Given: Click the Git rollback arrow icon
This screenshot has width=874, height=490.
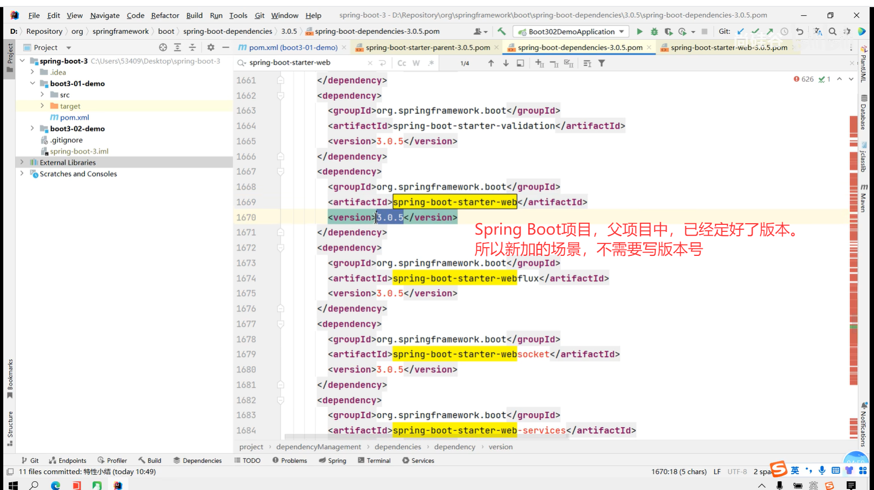Looking at the screenshot, I should 799,32.
